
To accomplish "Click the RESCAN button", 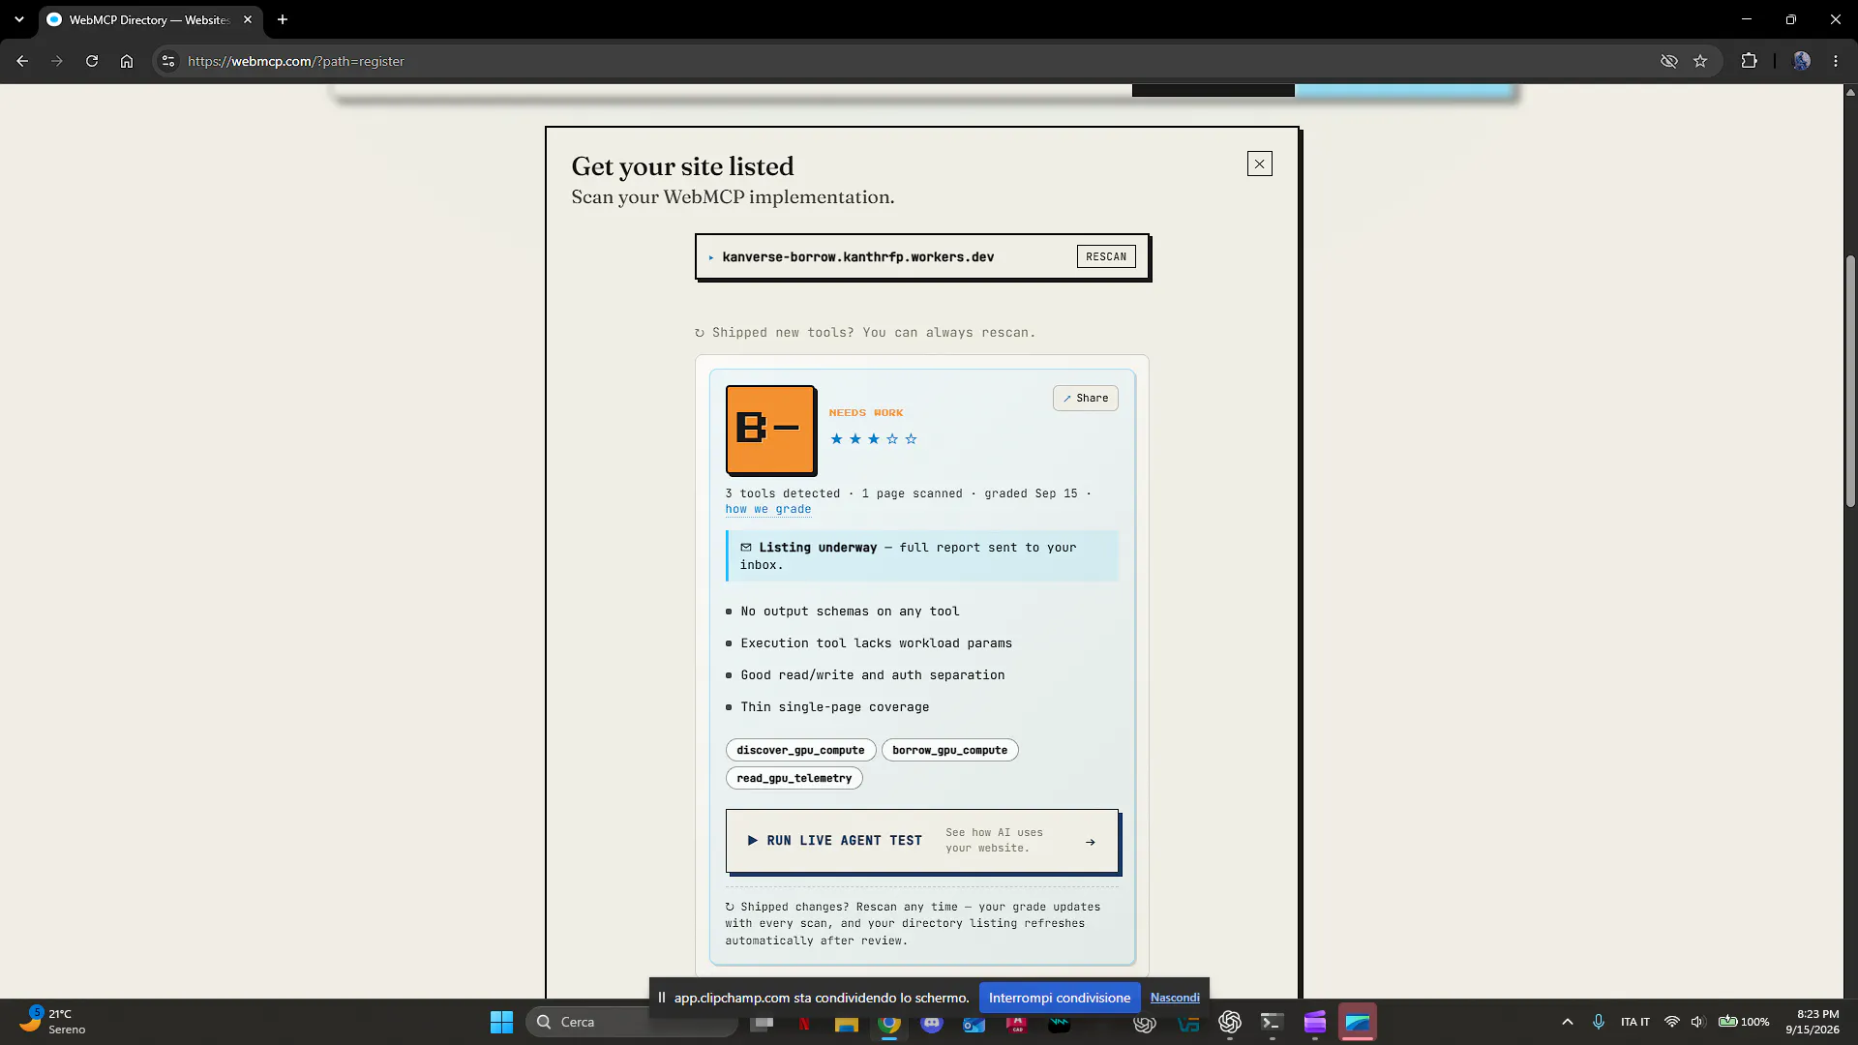I will click(x=1106, y=256).
